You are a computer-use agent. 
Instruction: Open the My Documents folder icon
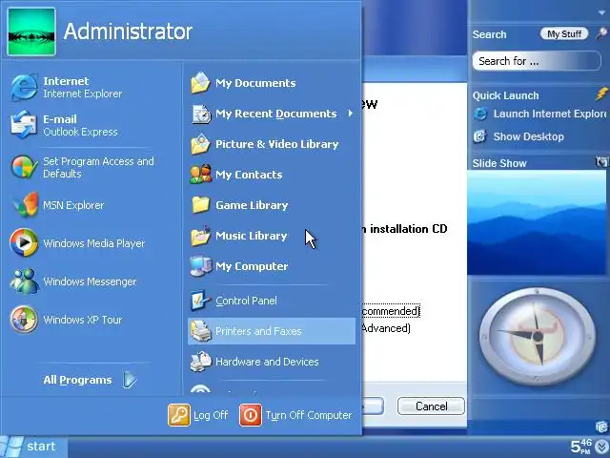(x=201, y=83)
